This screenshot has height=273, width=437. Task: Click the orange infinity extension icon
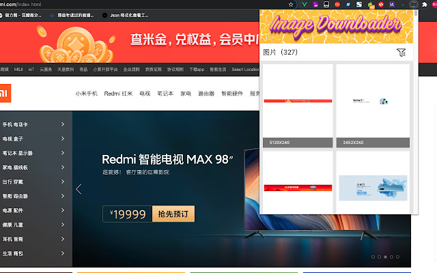[x=337, y=5]
